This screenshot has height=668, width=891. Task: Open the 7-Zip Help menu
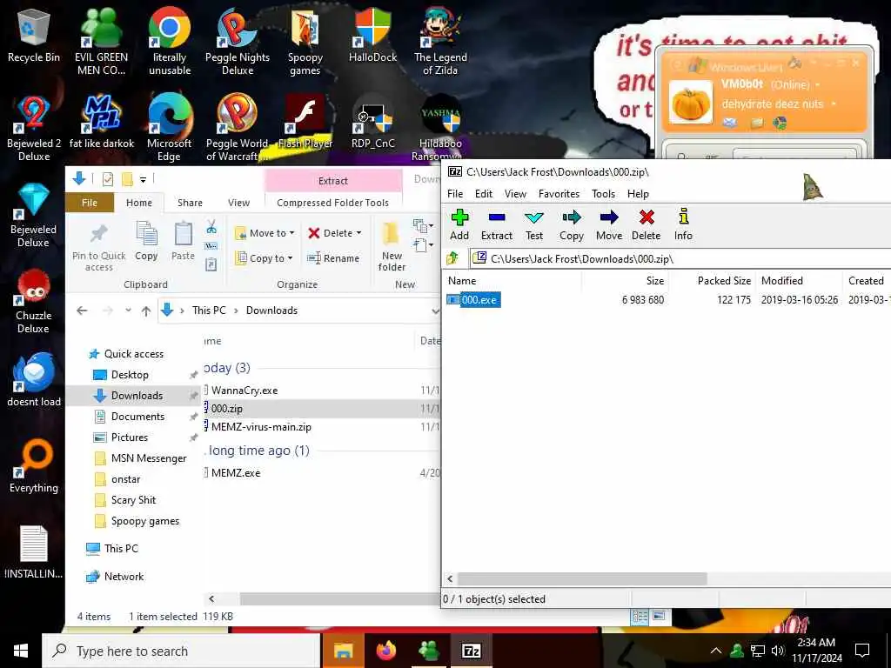tap(638, 194)
